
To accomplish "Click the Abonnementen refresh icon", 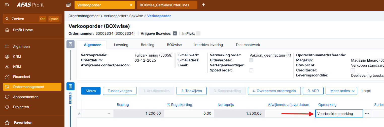I will [7, 97].
